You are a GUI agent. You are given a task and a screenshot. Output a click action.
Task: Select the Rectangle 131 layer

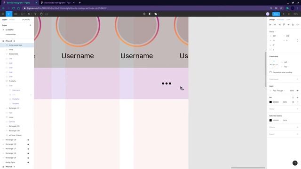coord(14,108)
